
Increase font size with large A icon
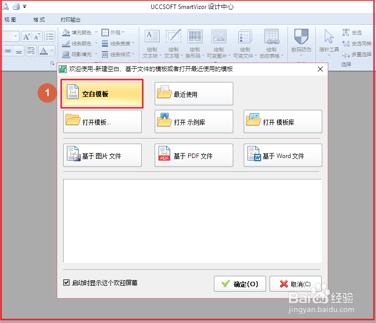coord(26,36)
